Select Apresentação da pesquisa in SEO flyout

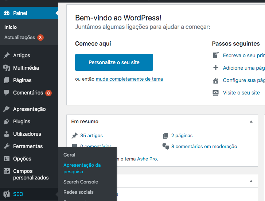[x=82, y=168]
